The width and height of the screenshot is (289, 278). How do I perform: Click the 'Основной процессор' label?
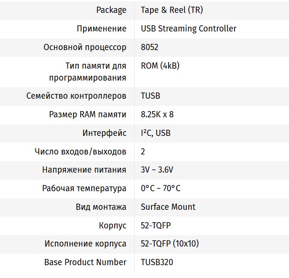click(x=85, y=47)
